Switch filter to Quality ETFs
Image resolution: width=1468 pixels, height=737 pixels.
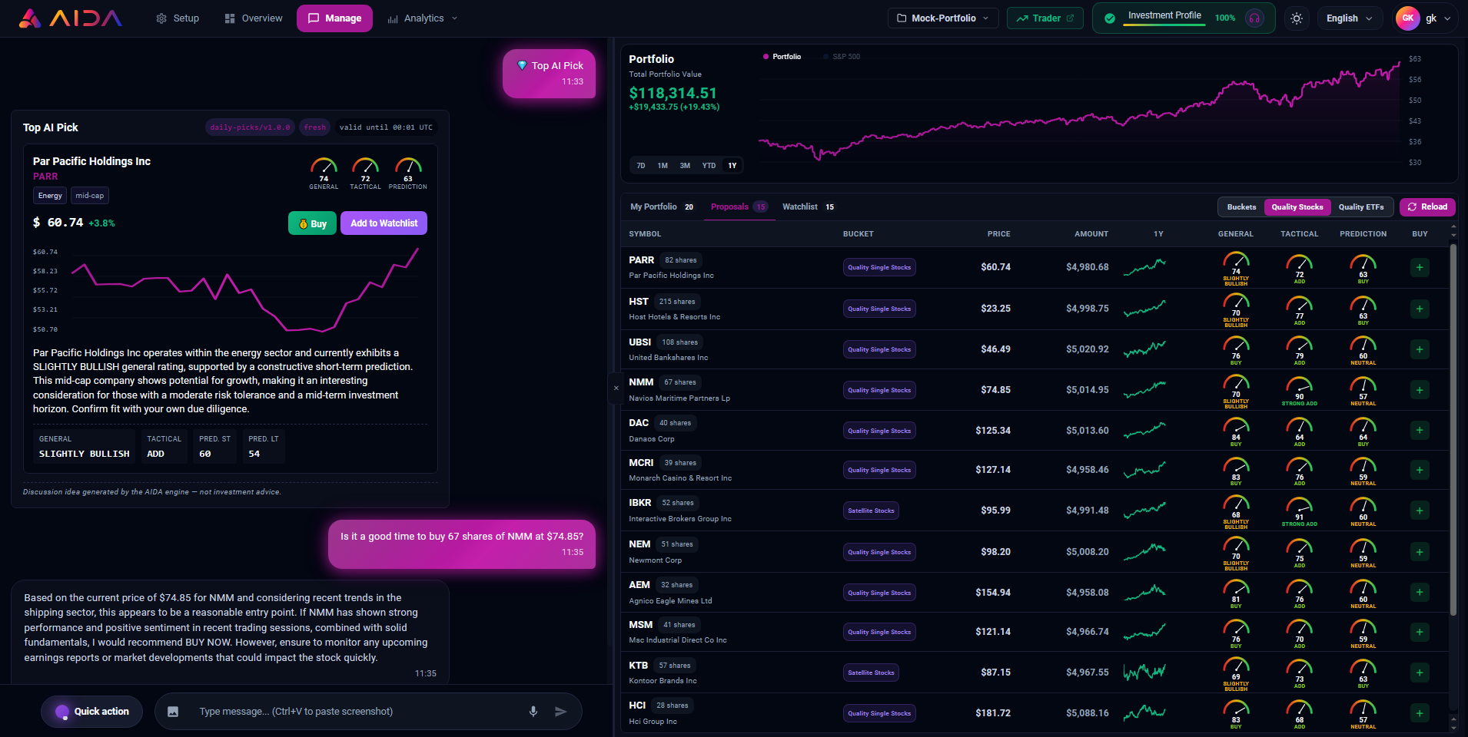point(1361,207)
